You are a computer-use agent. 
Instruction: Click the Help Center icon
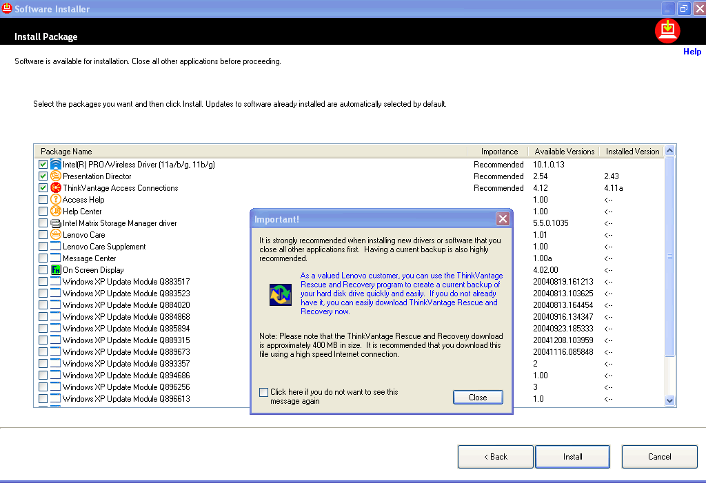(x=55, y=211)
